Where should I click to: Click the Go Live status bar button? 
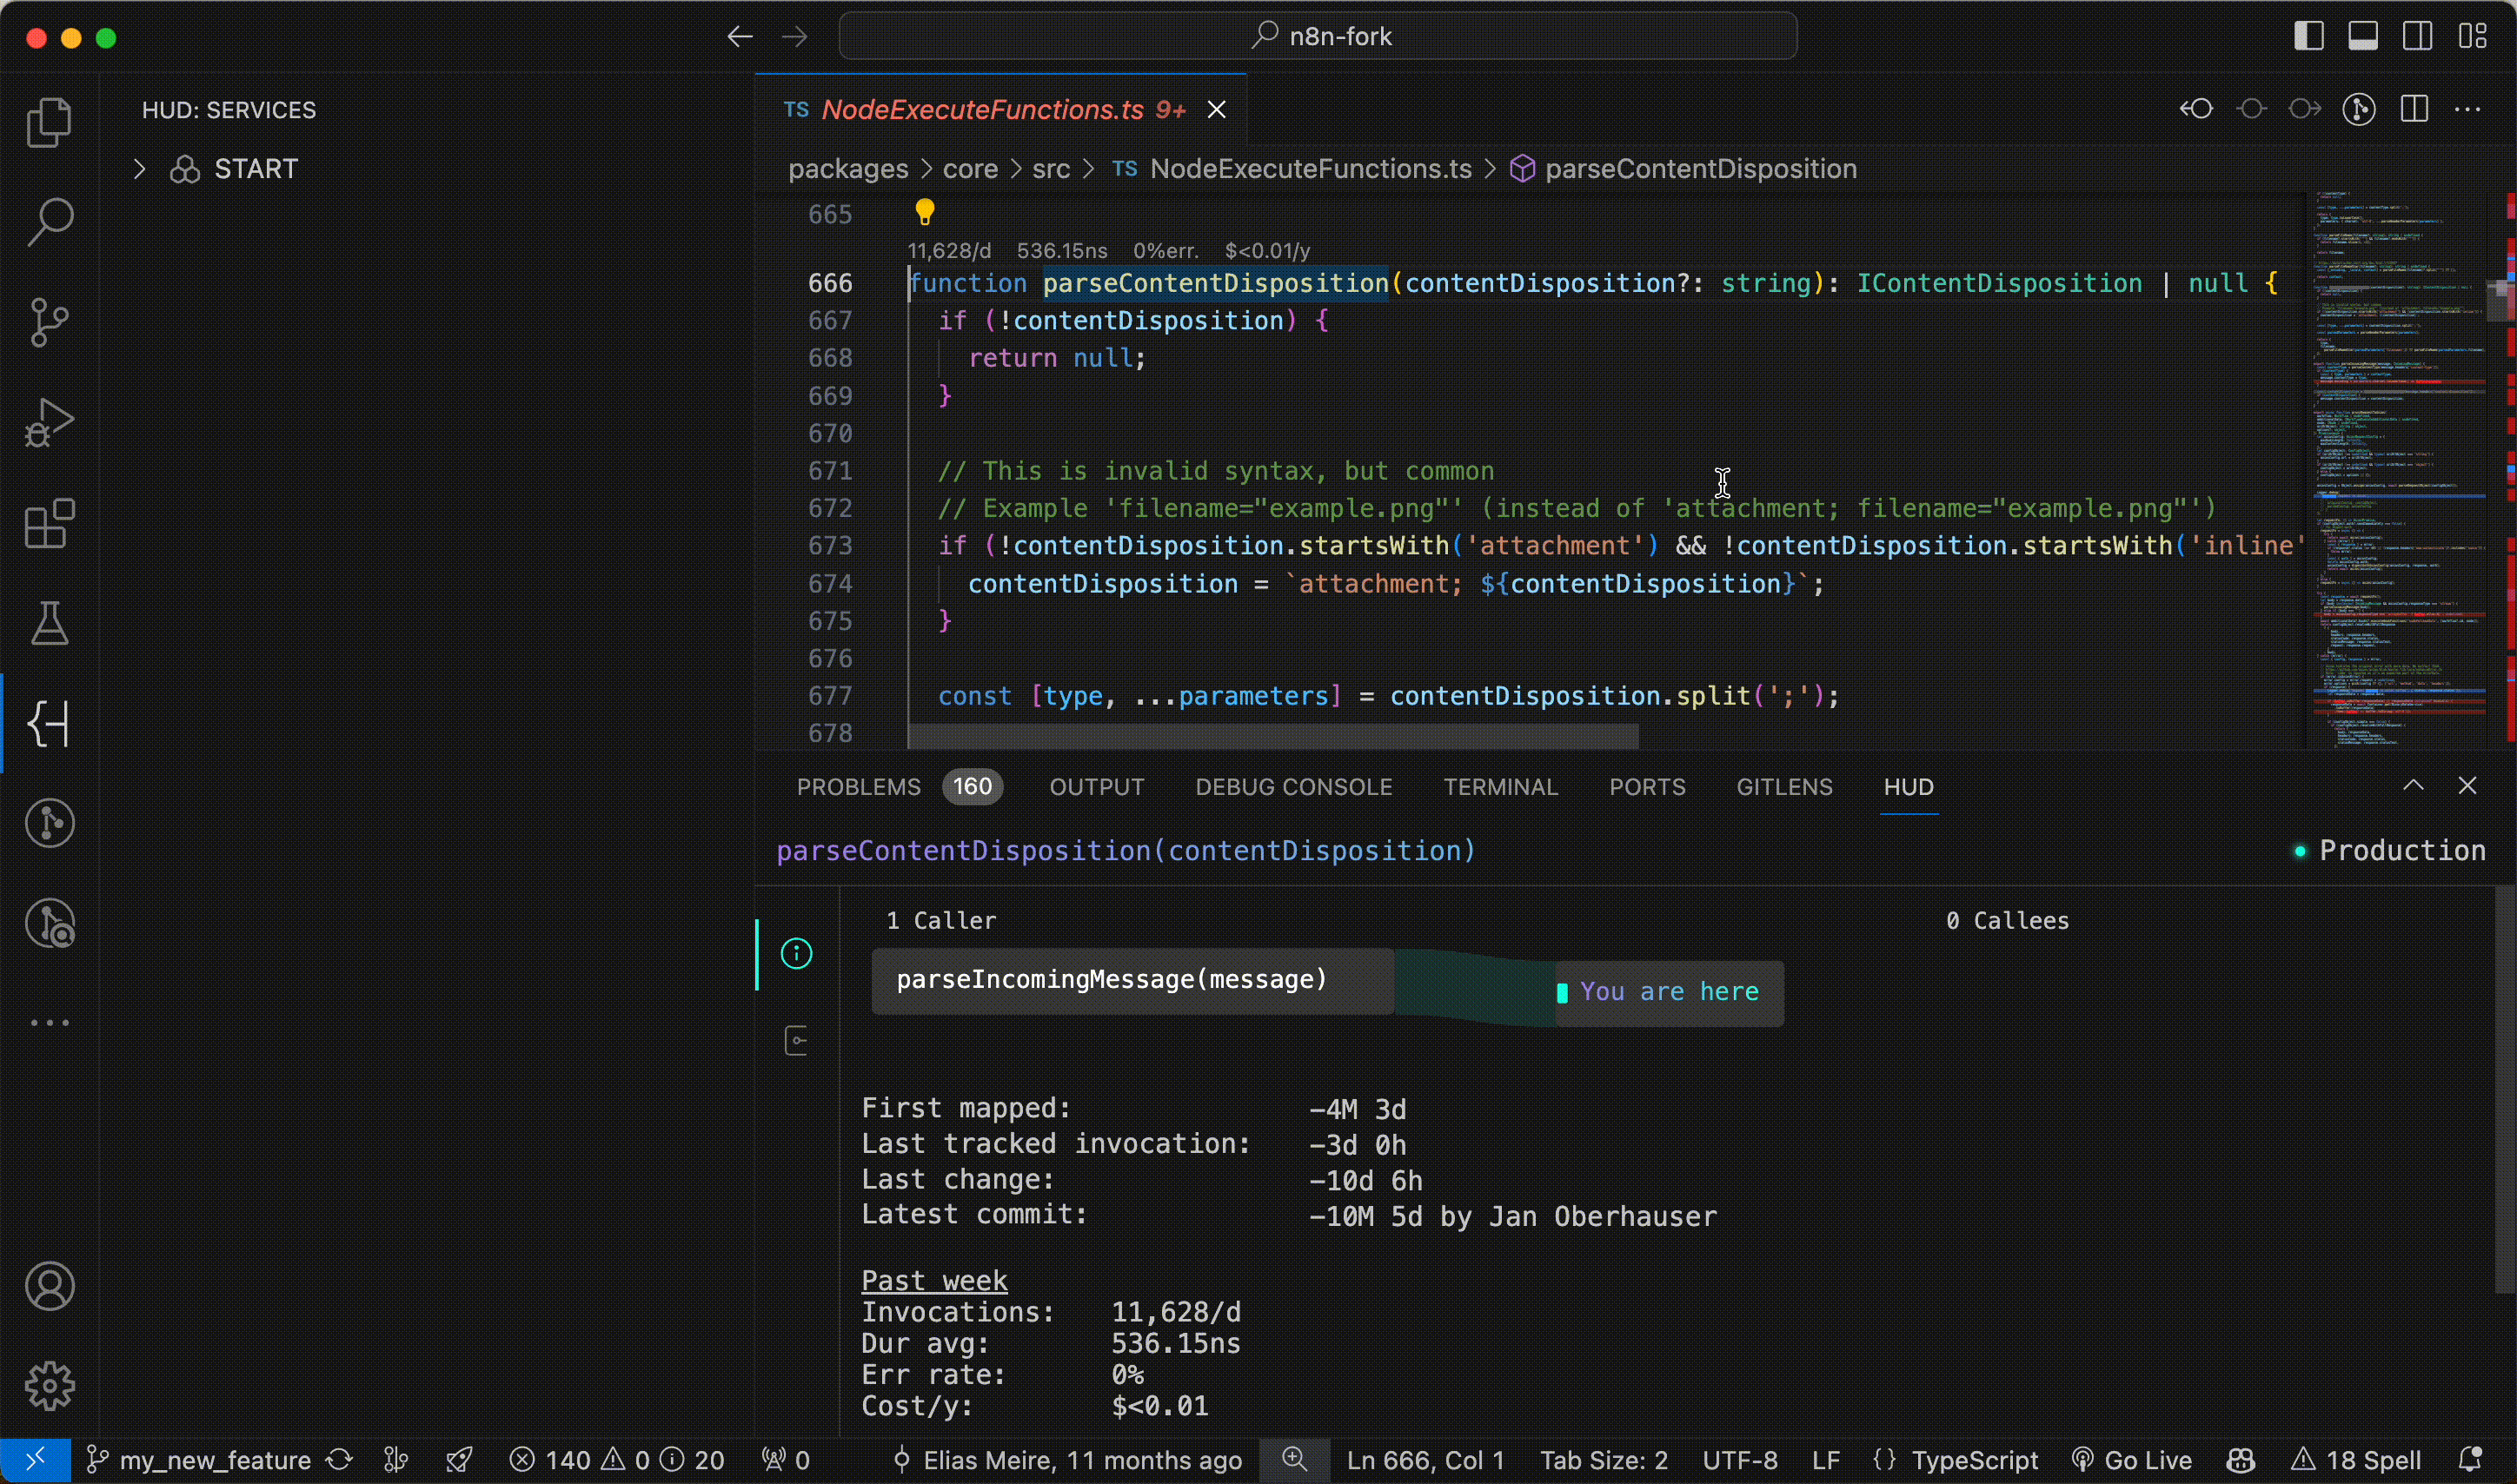[x=2133, y=1460]
